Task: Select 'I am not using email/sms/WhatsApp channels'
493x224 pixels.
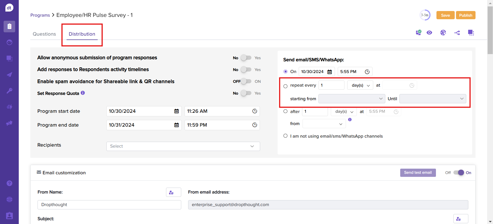Action: (285, 136)
